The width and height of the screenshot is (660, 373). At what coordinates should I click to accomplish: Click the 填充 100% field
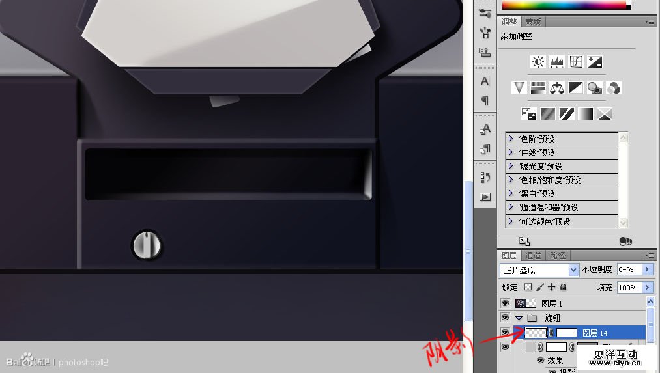click(630, 288)
